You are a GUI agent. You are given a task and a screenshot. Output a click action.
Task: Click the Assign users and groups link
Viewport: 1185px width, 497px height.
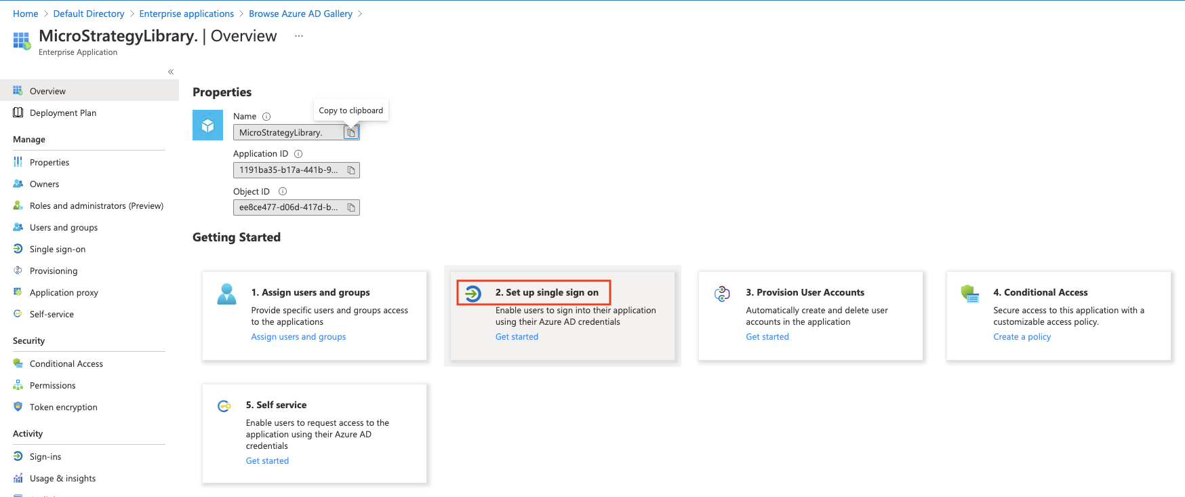click(x=298, y=337)
